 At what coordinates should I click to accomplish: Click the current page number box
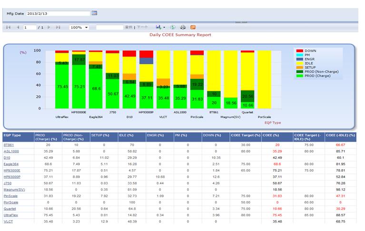tap(29, 28)
